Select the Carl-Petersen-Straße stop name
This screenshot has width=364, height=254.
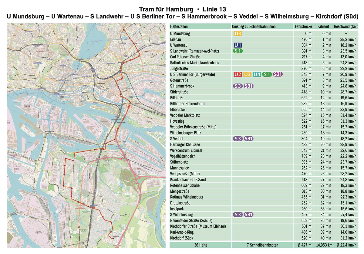tap(185, 57)
